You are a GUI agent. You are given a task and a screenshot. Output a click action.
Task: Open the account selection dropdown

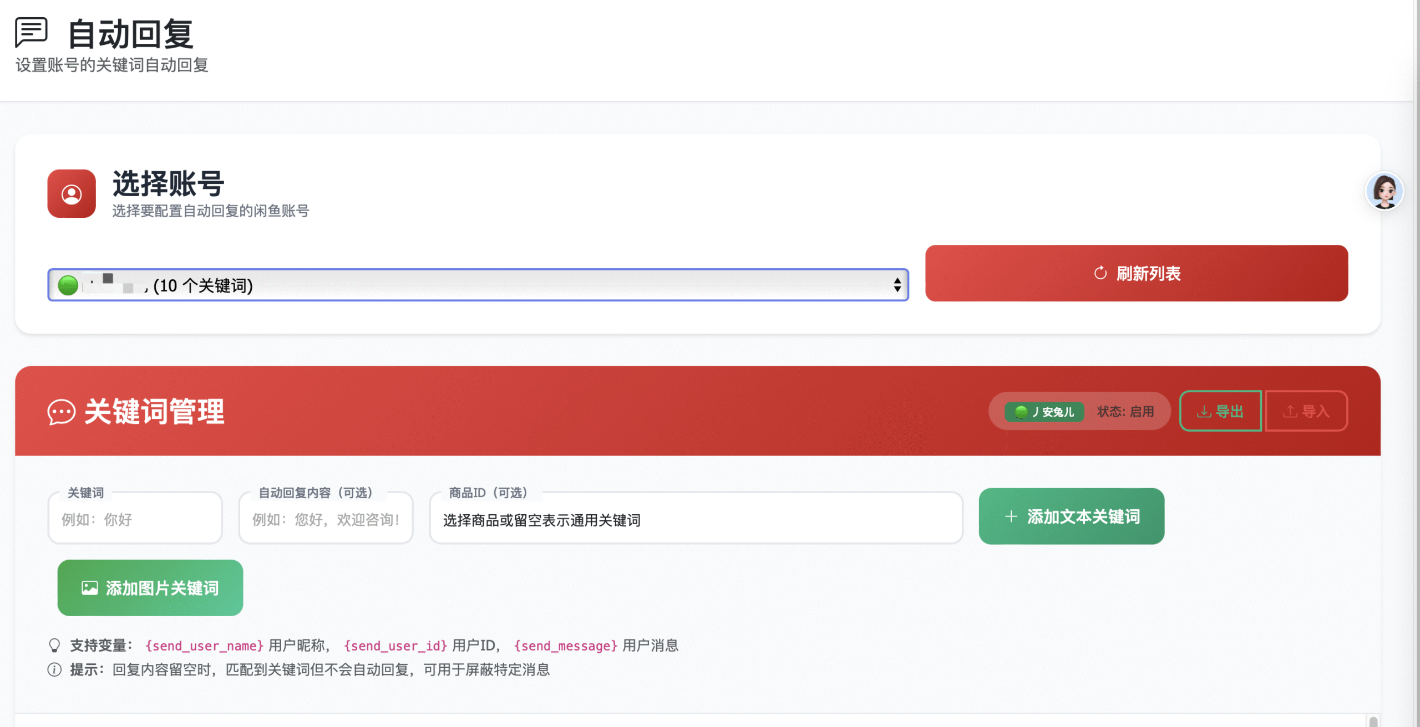pyautogui.click(x=477, y=285)
